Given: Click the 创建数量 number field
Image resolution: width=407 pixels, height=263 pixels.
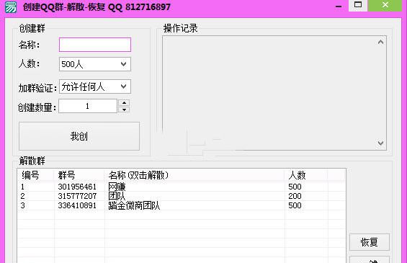Looking at the screenshot, I should pos(88,106).
